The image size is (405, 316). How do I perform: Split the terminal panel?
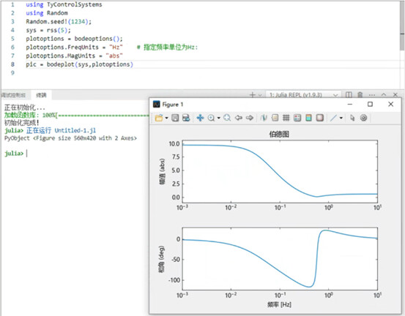click(349, 95)
